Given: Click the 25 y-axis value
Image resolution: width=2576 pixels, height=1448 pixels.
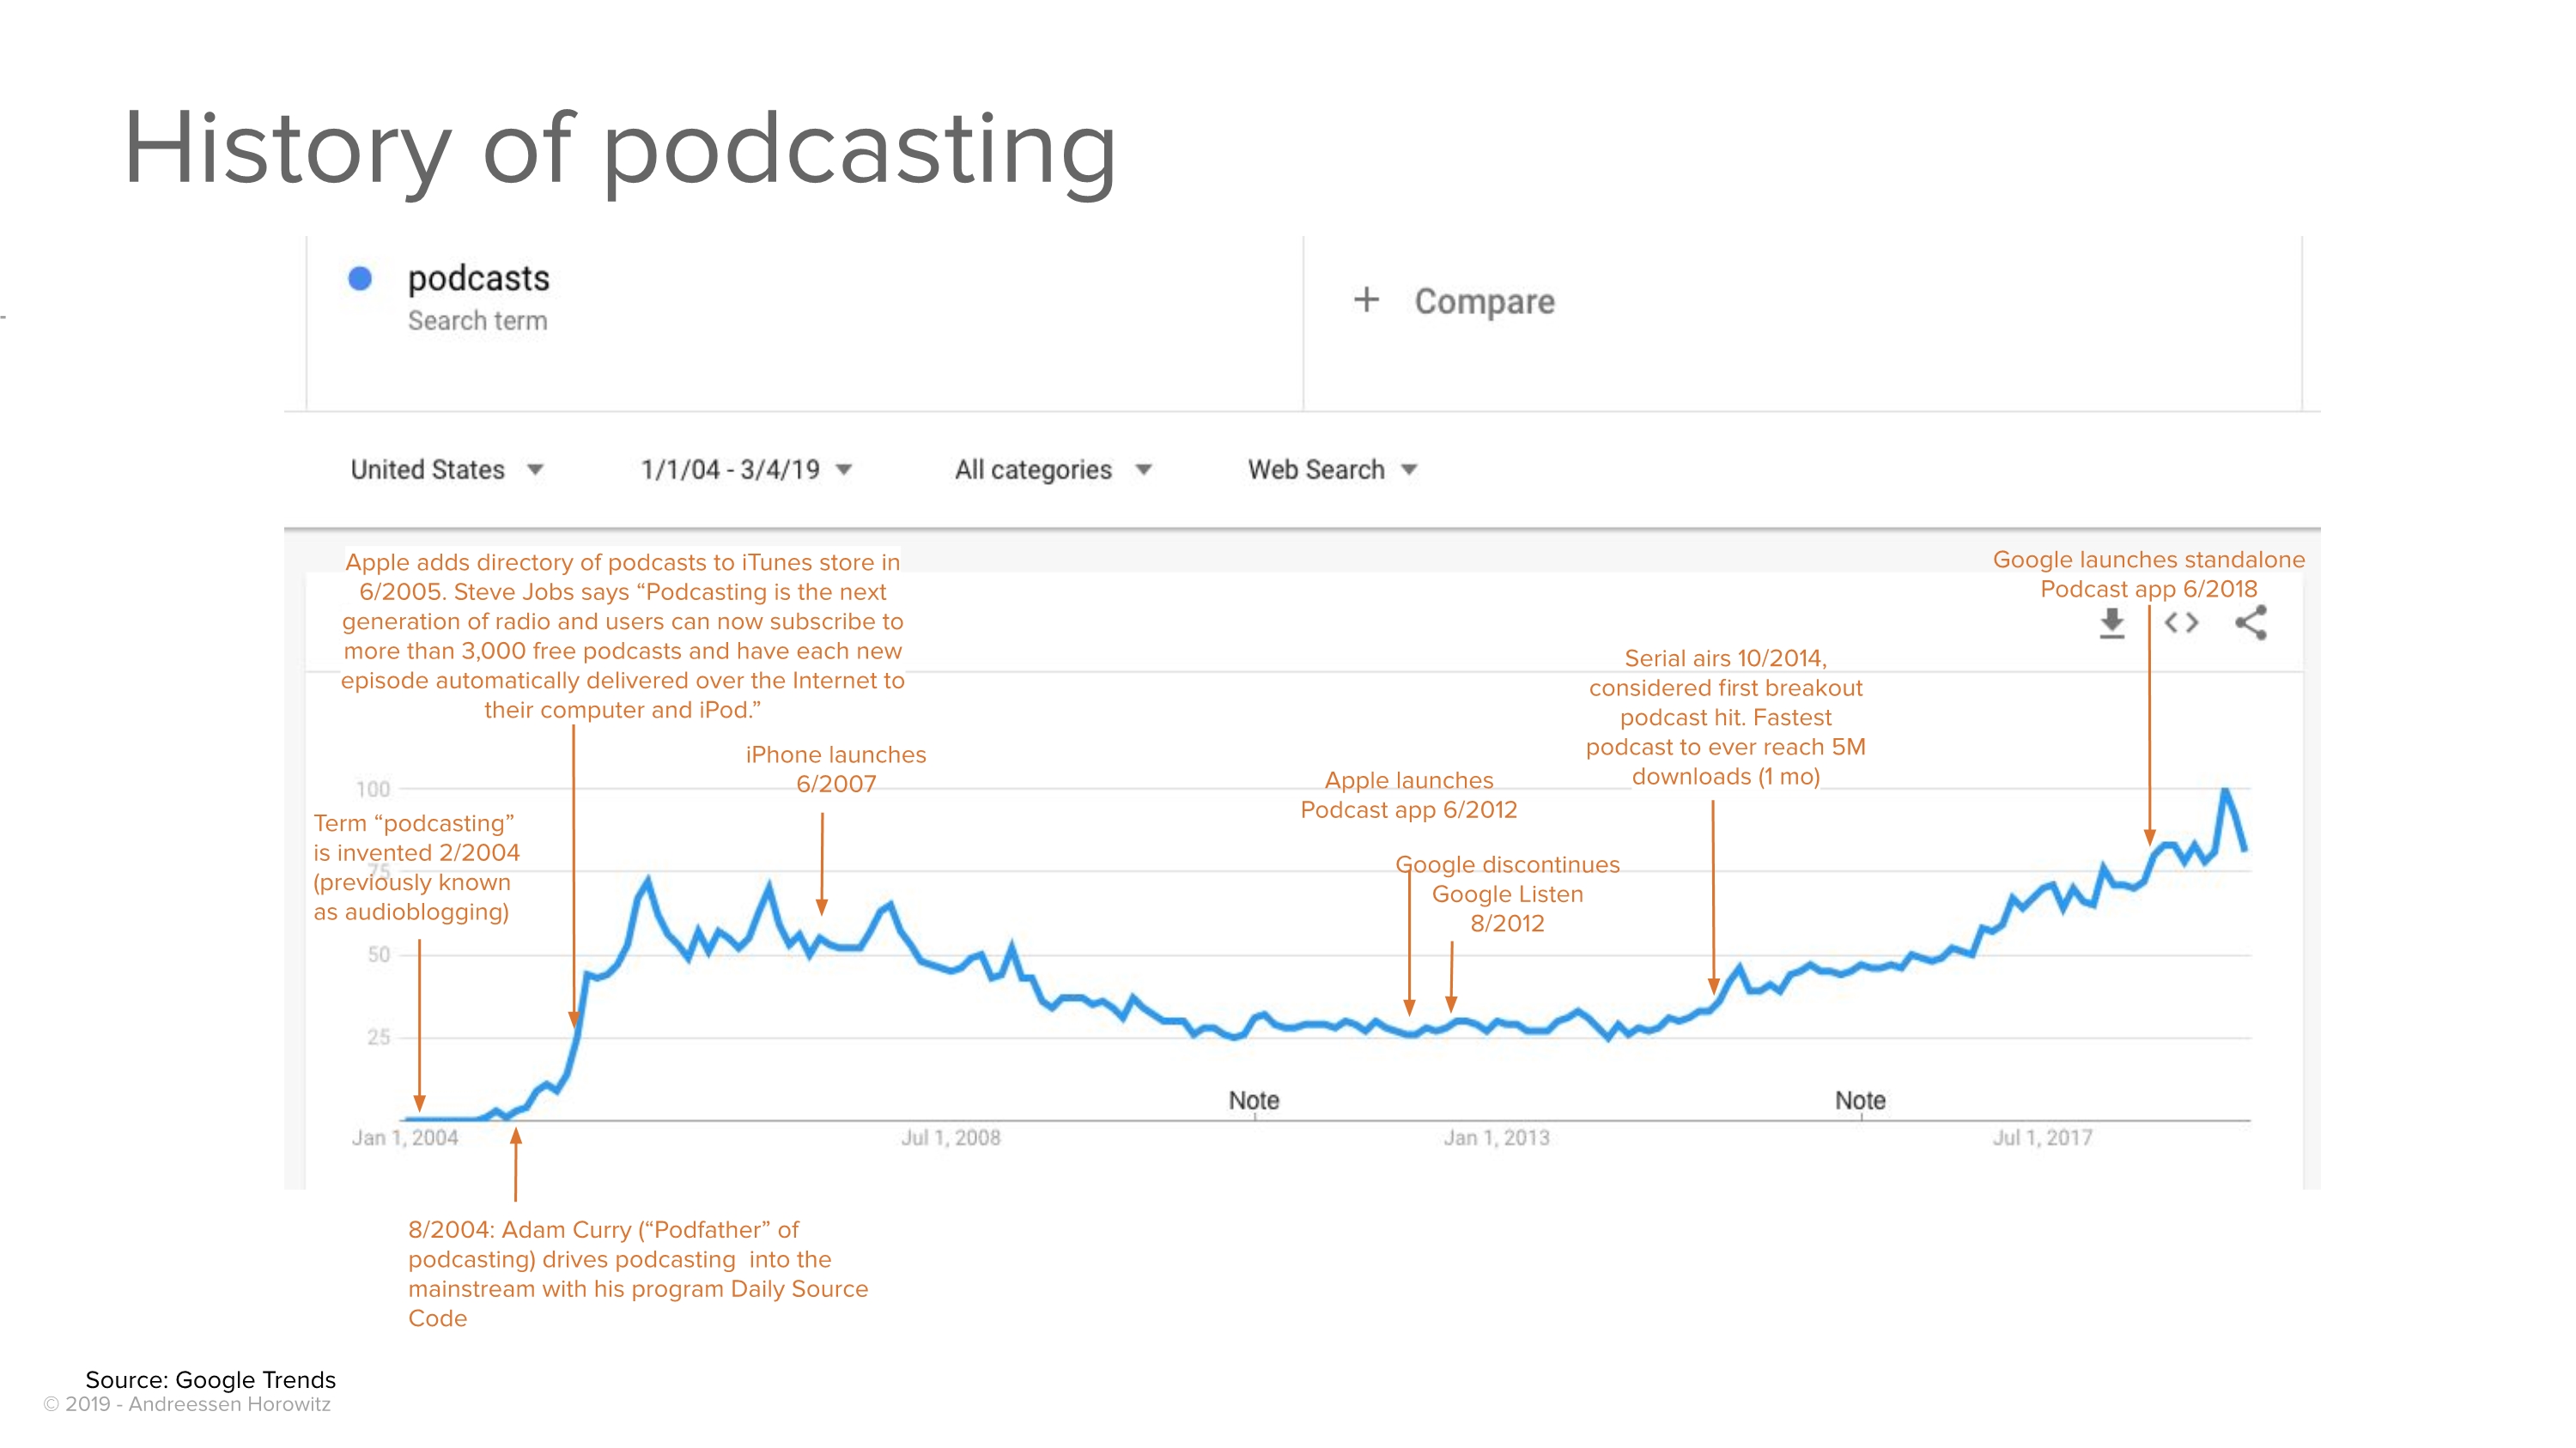Looking at the screenshot, I should tap(379, 1037).
